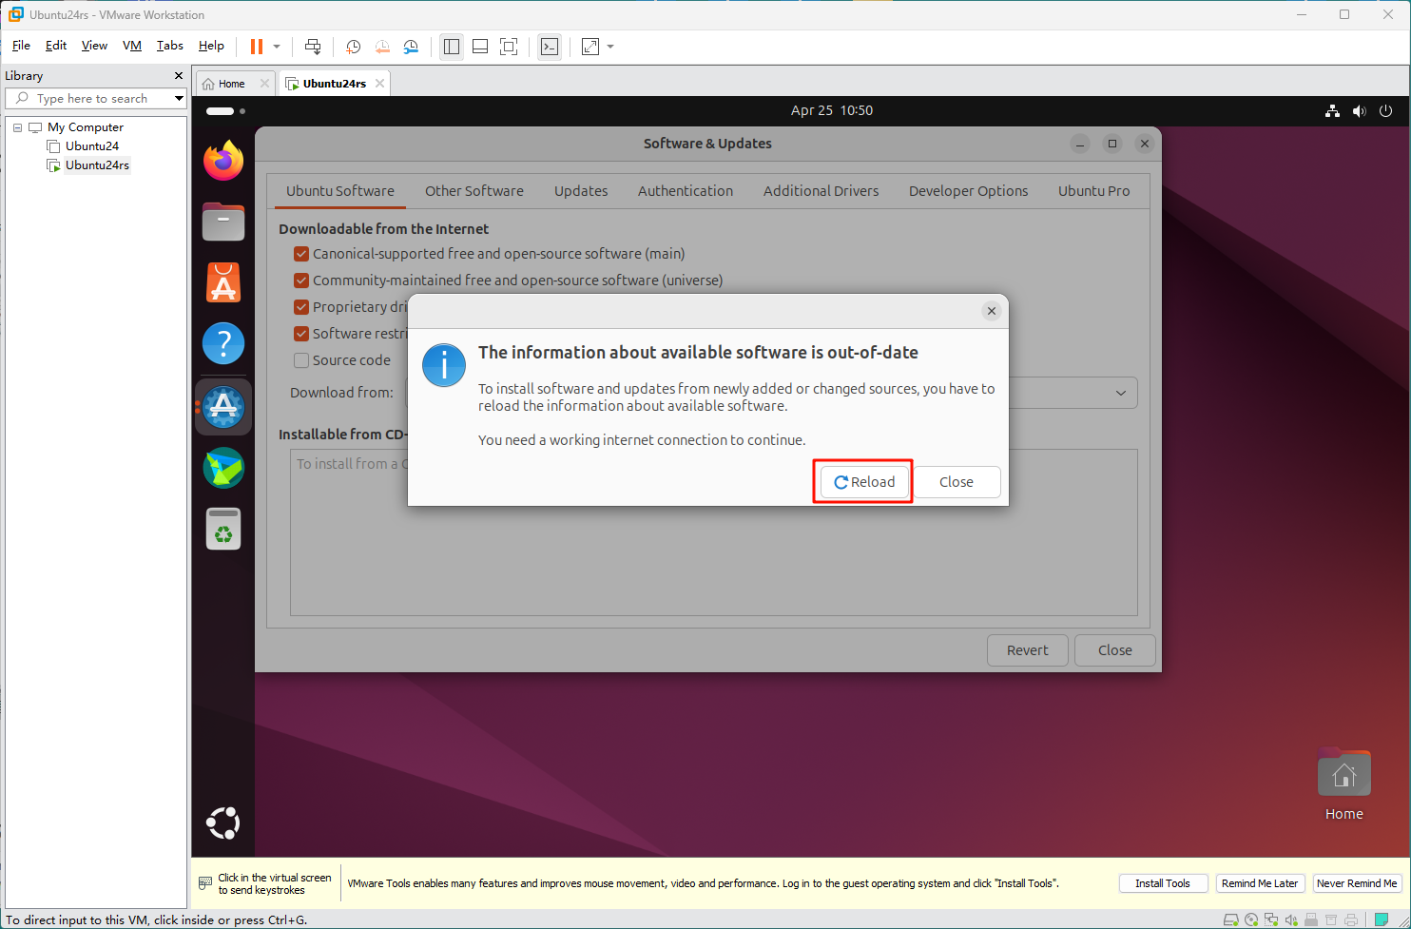
Task: Open the power options dropdown arrow beside Pause
Action: point(277,47)
